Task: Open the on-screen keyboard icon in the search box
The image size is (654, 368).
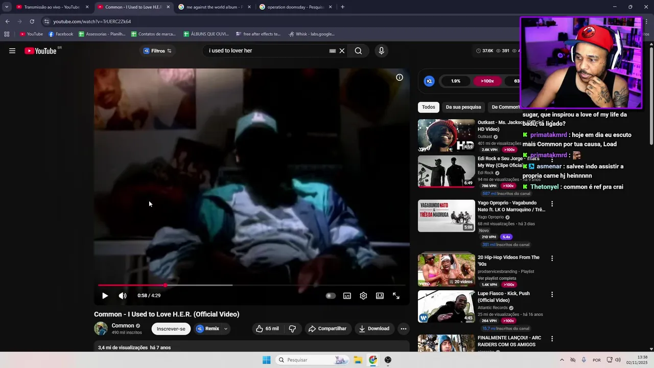Action: (x=333, y=51)
